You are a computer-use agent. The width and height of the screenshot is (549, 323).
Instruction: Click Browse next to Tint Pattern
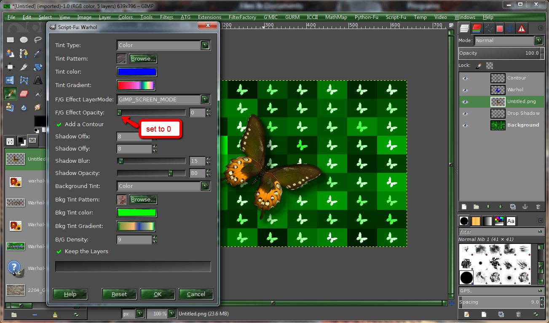(x=143, y=59)
